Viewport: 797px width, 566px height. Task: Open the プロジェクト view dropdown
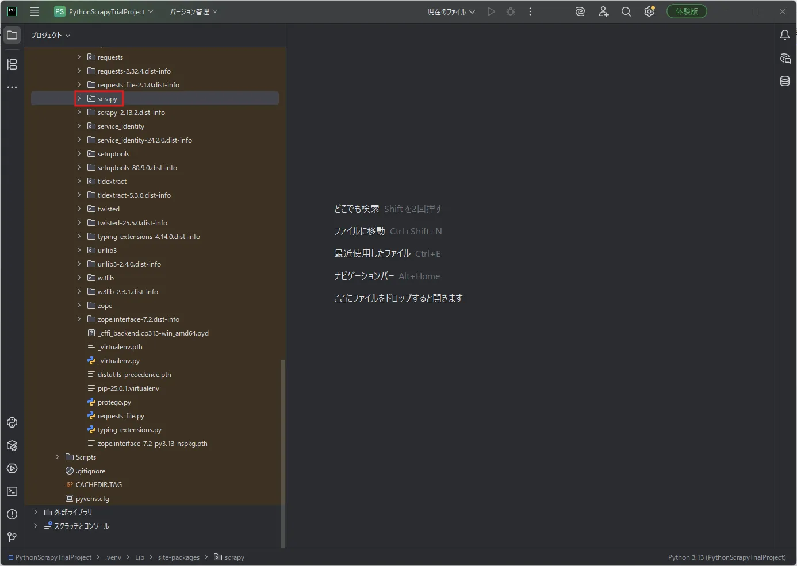[51, 35]
